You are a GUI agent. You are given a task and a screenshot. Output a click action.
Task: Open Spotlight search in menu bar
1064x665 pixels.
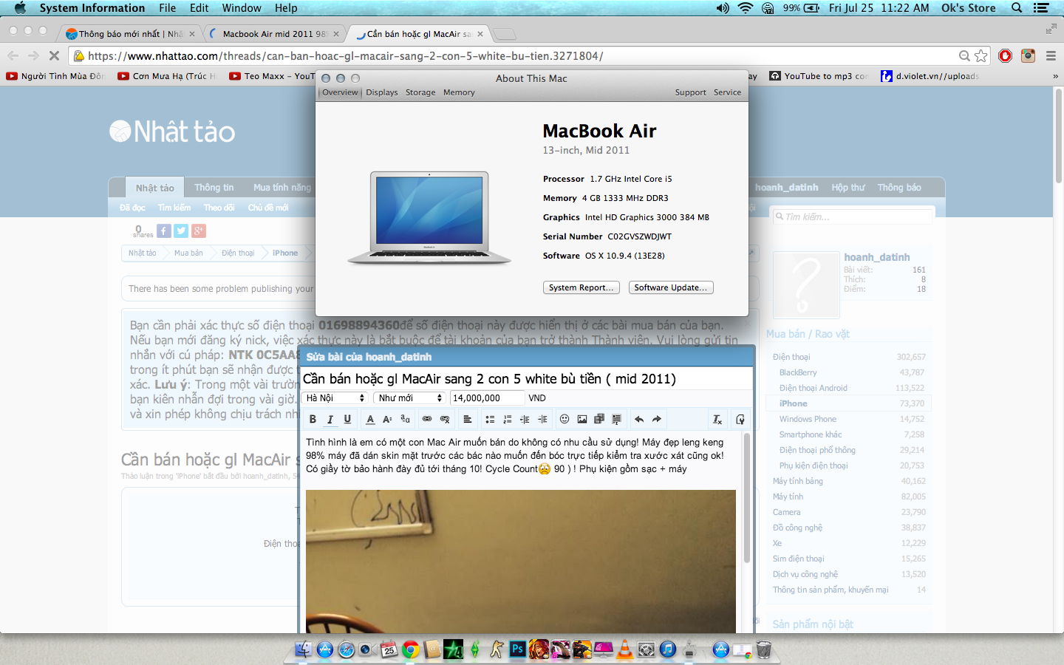click(1017, 8)
